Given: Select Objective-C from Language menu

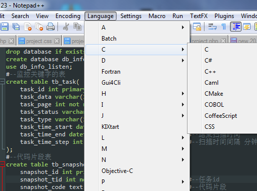Looking at the screenshot, I should 137,171.
